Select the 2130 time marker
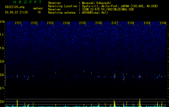The image size is (169, 107). 163,23
